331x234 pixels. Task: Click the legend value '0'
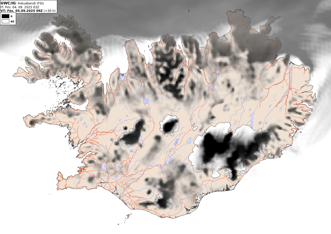(11, 16)
